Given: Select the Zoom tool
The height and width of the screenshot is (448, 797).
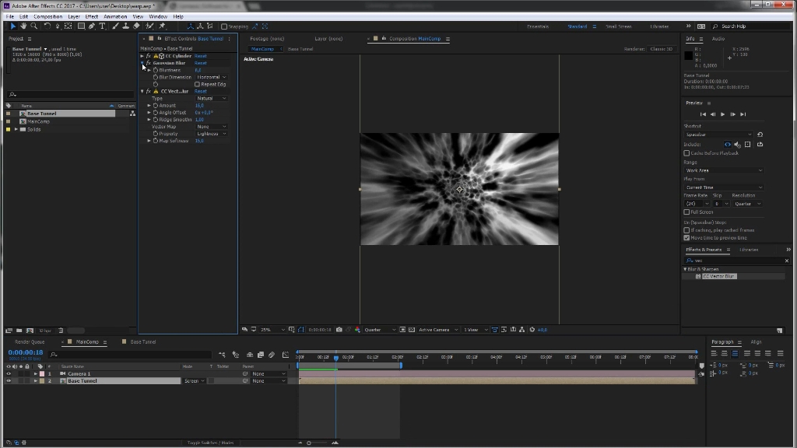Looking at the screenshot, I should (x=34, y=26).
